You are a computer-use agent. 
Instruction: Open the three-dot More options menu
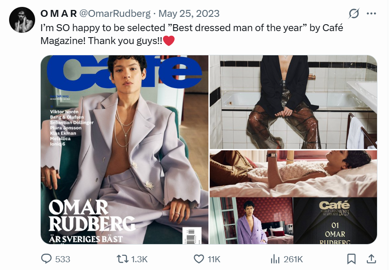(x=371, y=14)
